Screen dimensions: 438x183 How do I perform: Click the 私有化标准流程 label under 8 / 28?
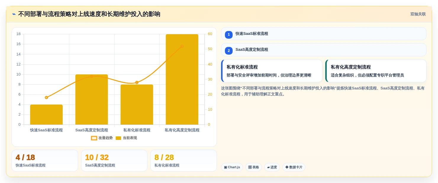pyautogui.click(x=167, y=165)
